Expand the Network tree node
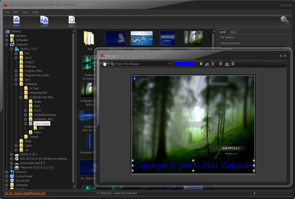295x199 pixels. point(7,172)
